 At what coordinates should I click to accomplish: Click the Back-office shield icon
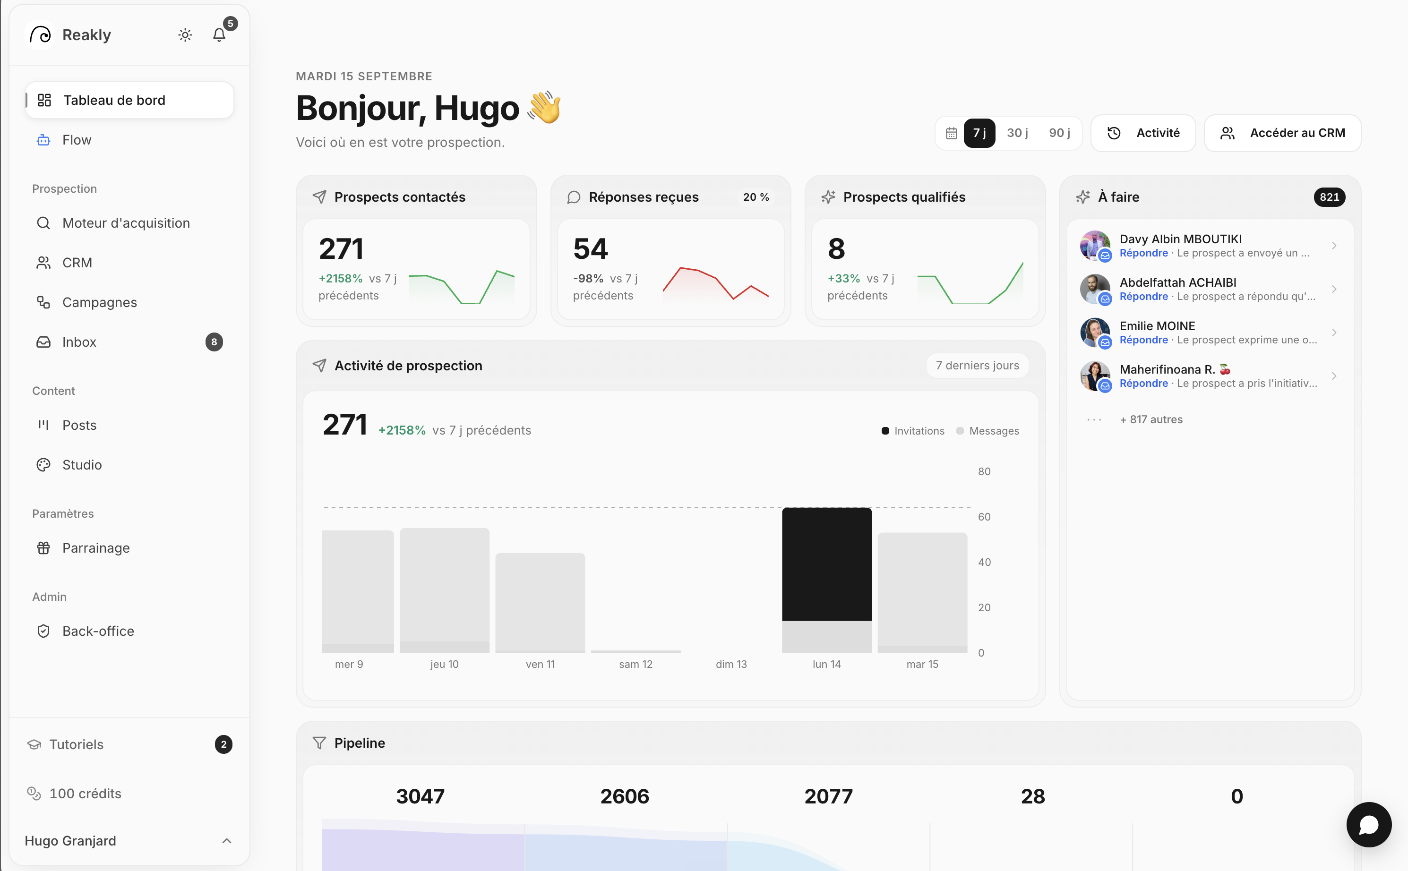tap(44, 632)
